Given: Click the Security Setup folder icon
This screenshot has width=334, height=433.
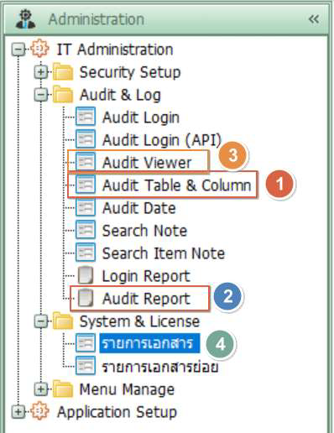Looking at the screenshot, I should (x=63, y=71).
